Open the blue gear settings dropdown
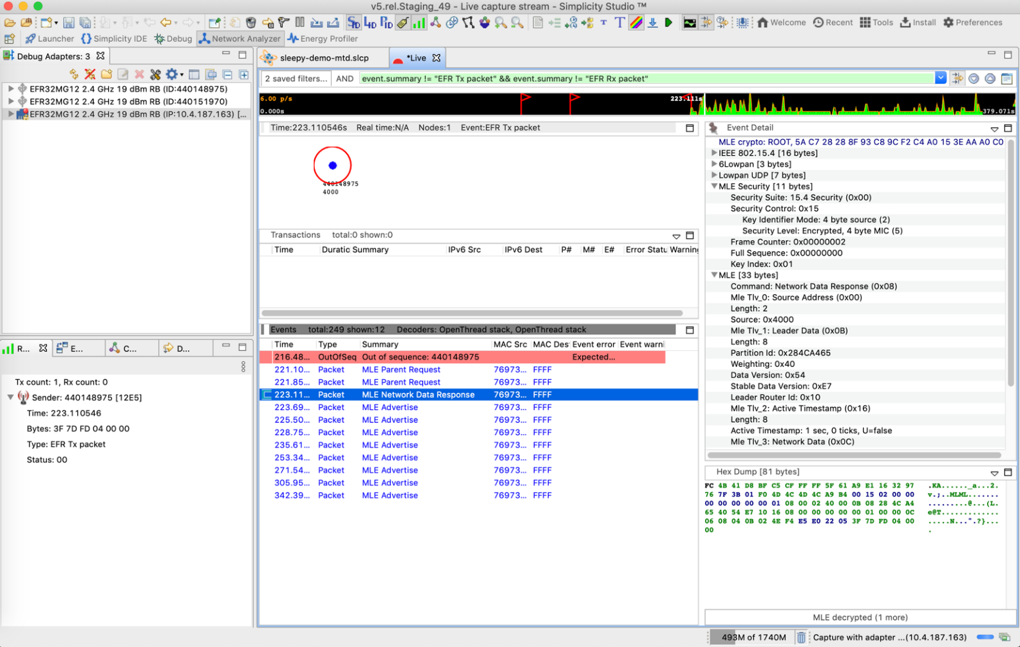This screenshot has width=1020, height=647. click(x=174, y=75)
